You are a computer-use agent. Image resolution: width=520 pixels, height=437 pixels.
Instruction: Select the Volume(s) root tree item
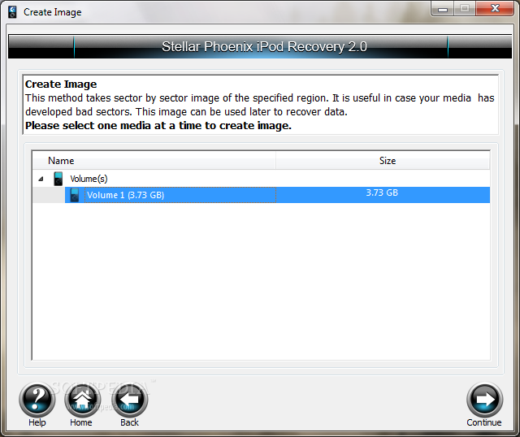point(89,179)
